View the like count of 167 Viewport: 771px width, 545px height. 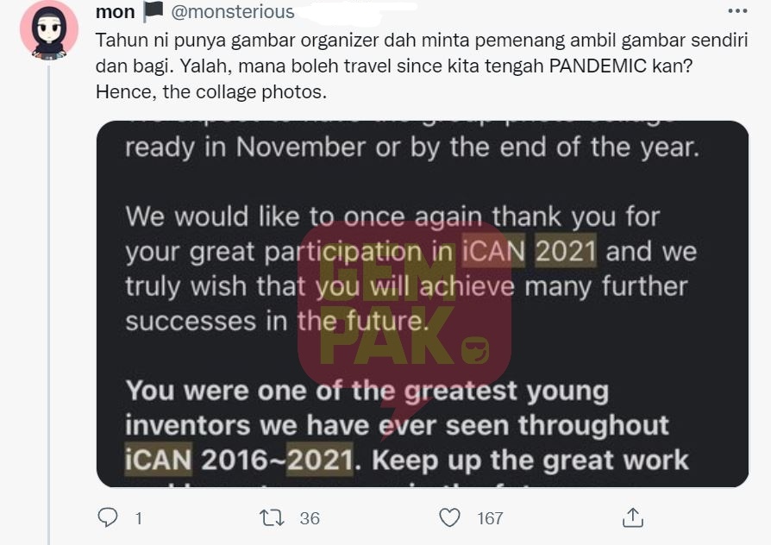tap(490, 518)
